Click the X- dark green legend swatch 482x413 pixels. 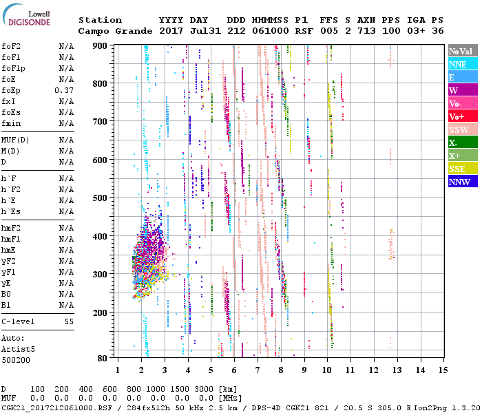(x=461, y=143)
